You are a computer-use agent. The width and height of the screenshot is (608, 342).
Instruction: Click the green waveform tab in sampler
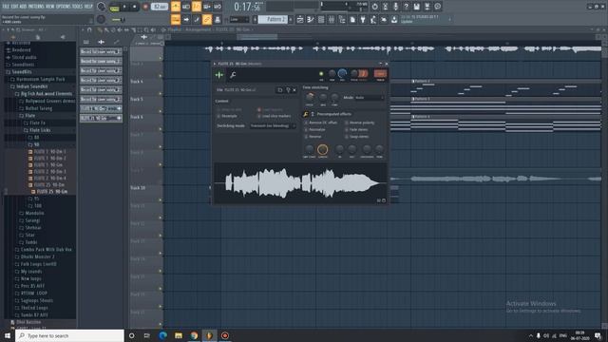pyautogui.click(x=219, y=75)
